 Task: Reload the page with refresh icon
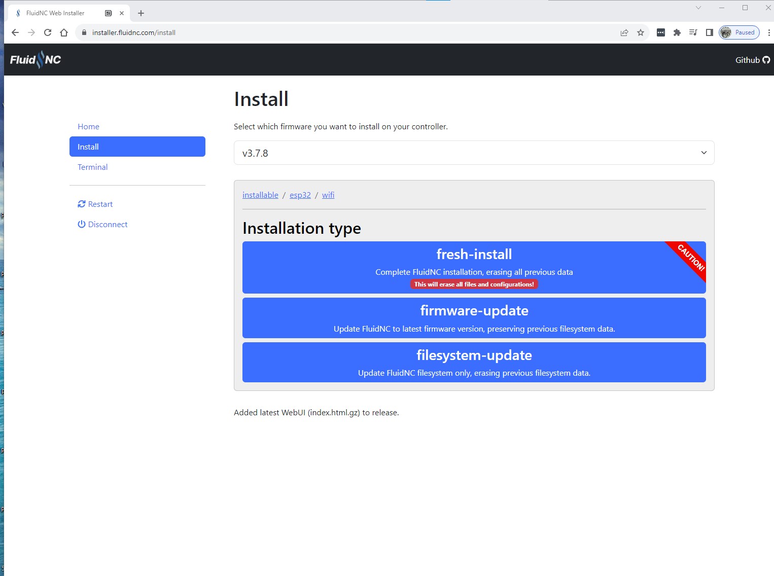(48, 32)
